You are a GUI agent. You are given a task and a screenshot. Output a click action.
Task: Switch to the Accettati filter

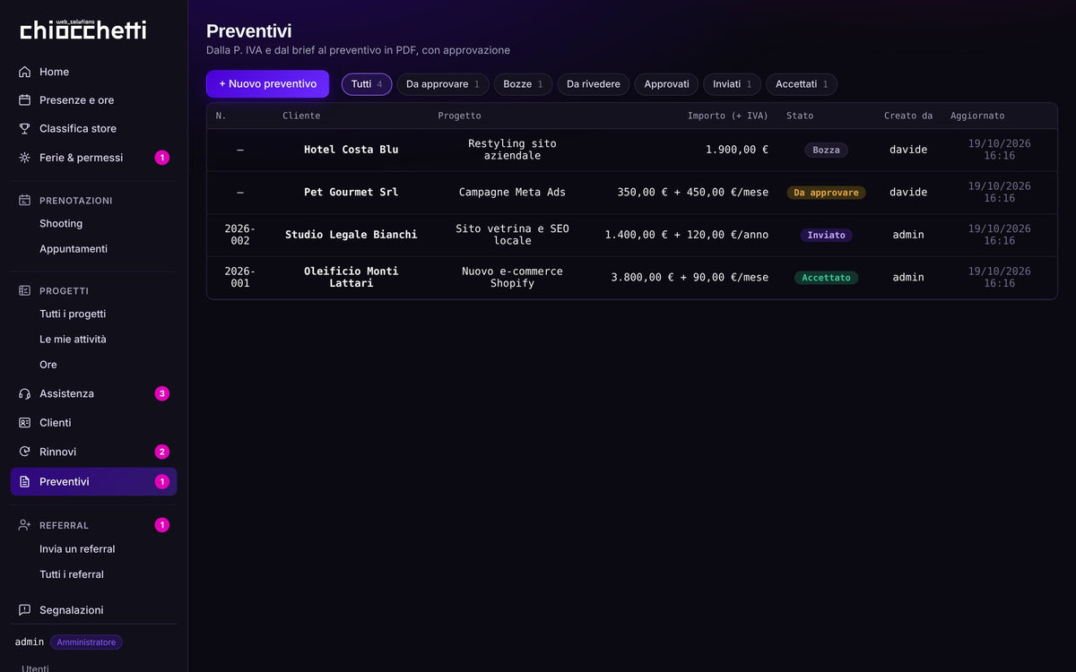click(x=802, y=84)
